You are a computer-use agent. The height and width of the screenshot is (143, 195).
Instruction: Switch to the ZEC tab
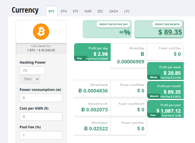[100, 11]
